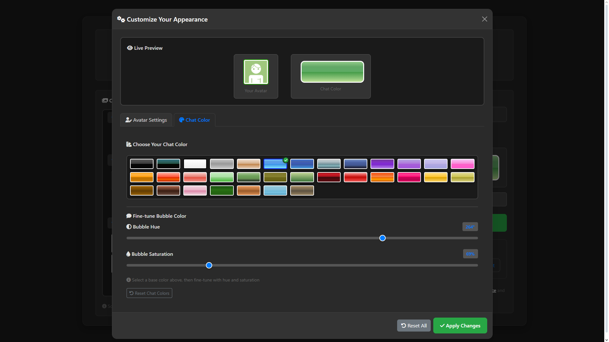The width and height of the screenshot is (609, 342).
Task: Select the Chat Color tab
Action: pos(194,120)
